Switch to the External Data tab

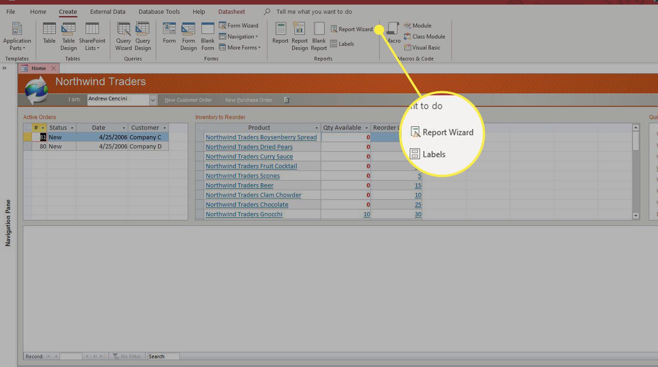(108, 11)
